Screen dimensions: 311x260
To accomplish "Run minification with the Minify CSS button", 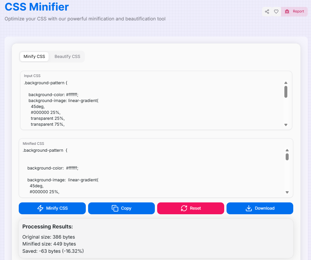I will click(x=52, y=208).
